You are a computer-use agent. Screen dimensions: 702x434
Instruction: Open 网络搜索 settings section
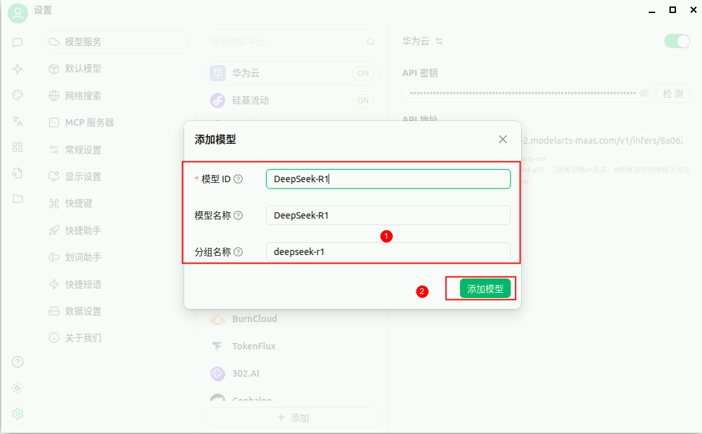click(x=116, y=96)
